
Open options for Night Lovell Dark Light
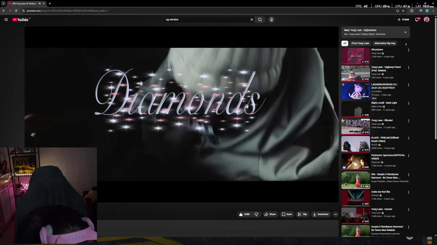click(x=408, y=103)
